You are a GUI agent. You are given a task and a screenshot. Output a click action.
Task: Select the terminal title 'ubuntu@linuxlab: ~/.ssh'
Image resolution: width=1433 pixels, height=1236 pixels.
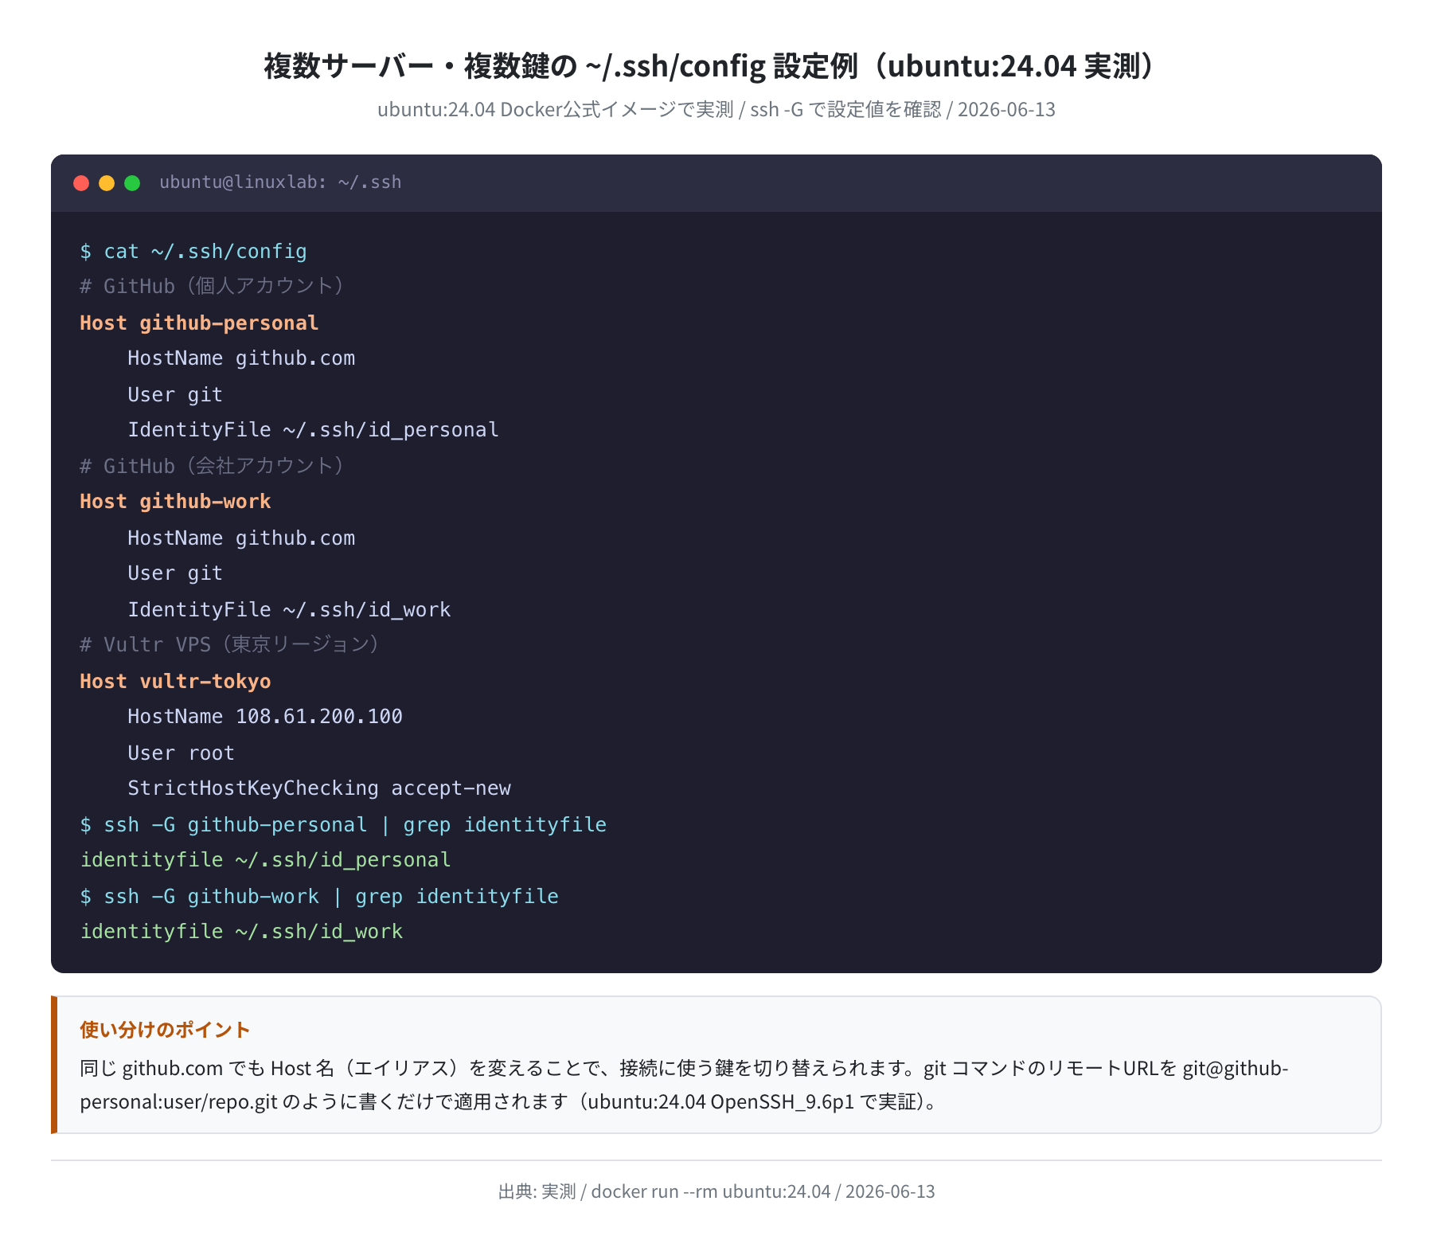click(x=280, y=182)
